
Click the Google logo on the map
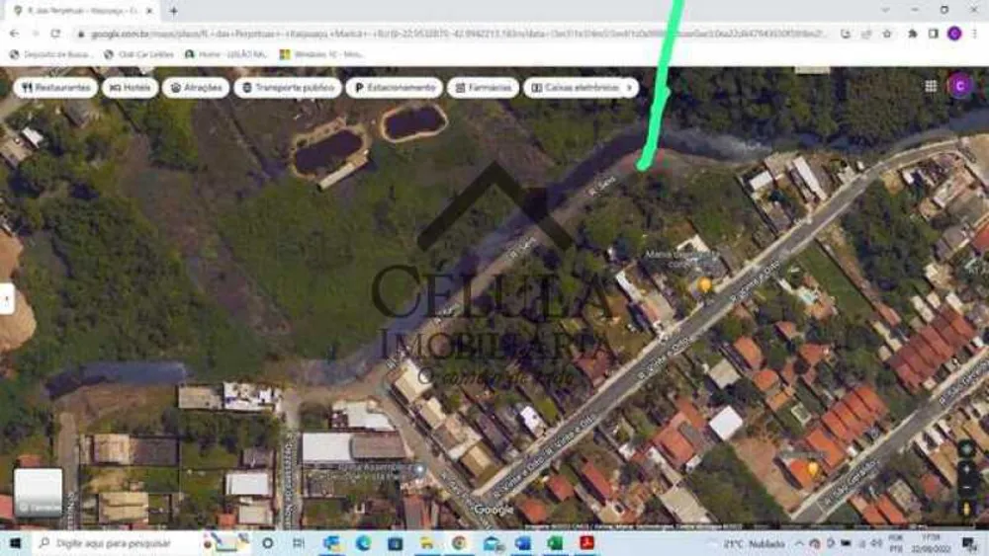[494, 510]
